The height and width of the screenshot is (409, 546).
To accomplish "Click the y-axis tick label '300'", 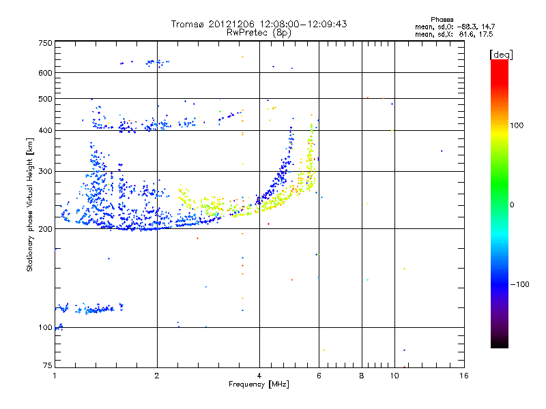I will pyautogui.click(x=45, y=172).
